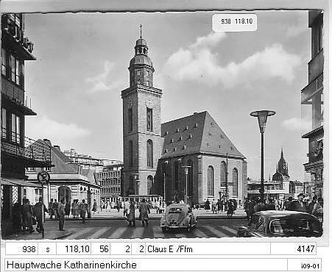This screenshot has height=272, width=332.
Task: Click the 938 record number field
Action: 22,249
